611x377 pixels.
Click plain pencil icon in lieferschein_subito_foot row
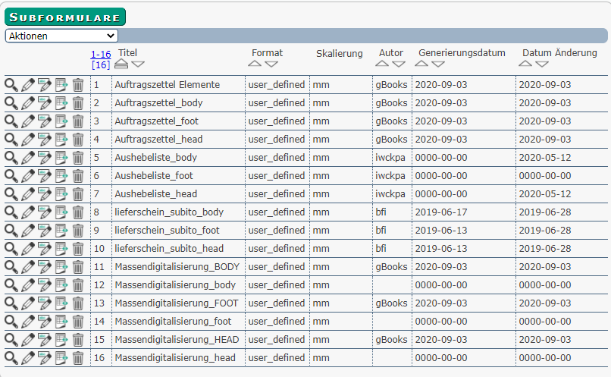(27, 231)
